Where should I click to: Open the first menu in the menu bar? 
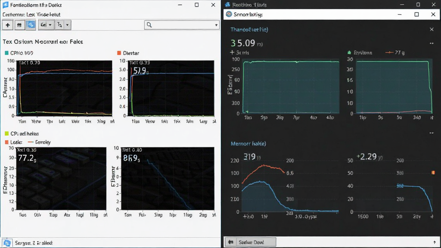point(14,14)
